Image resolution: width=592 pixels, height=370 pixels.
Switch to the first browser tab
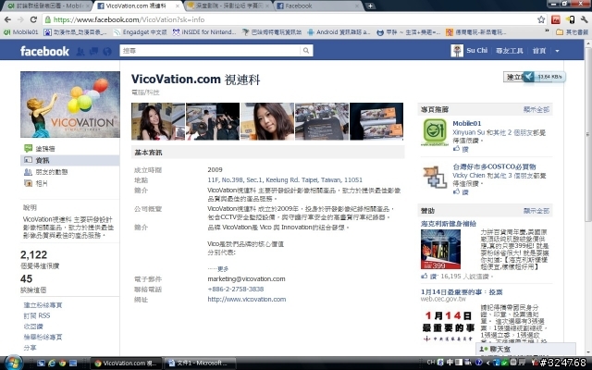click(x=47, y=6)
